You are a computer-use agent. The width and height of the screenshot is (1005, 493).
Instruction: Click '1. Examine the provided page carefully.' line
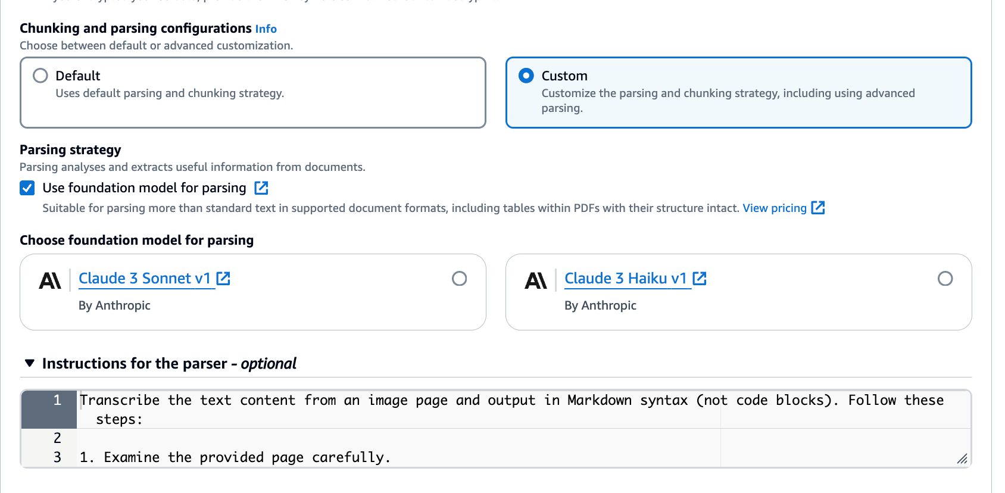235,457
